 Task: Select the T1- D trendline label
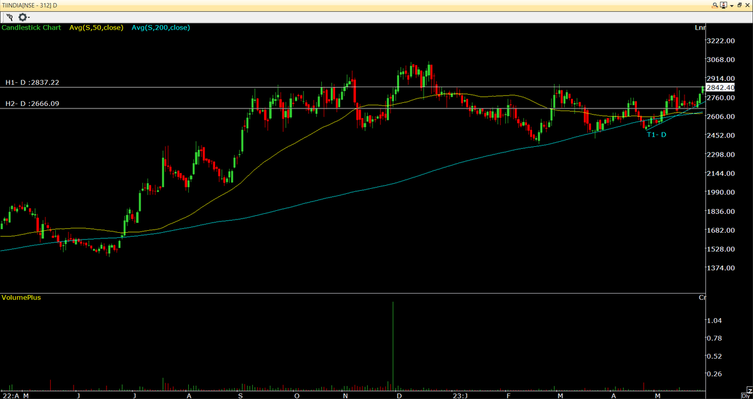coord(655,134)
